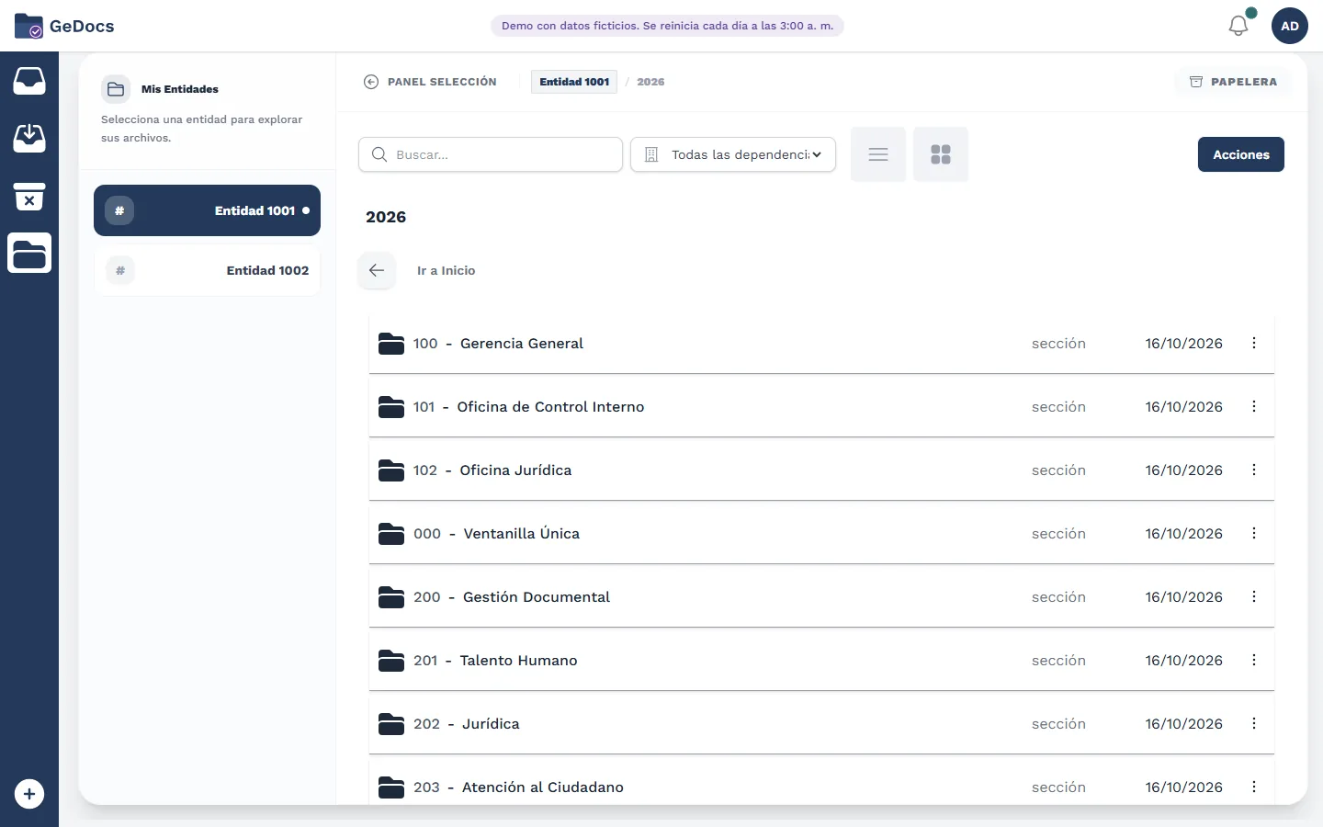Viewport: 1323px width, 827px height.
Task: Open options menu for 203 - Atención al Ciudadano
Action: pyautogui.click(x=1254, y=787)
